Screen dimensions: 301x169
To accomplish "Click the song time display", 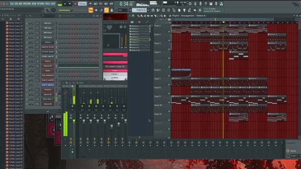I will (127, 4).
